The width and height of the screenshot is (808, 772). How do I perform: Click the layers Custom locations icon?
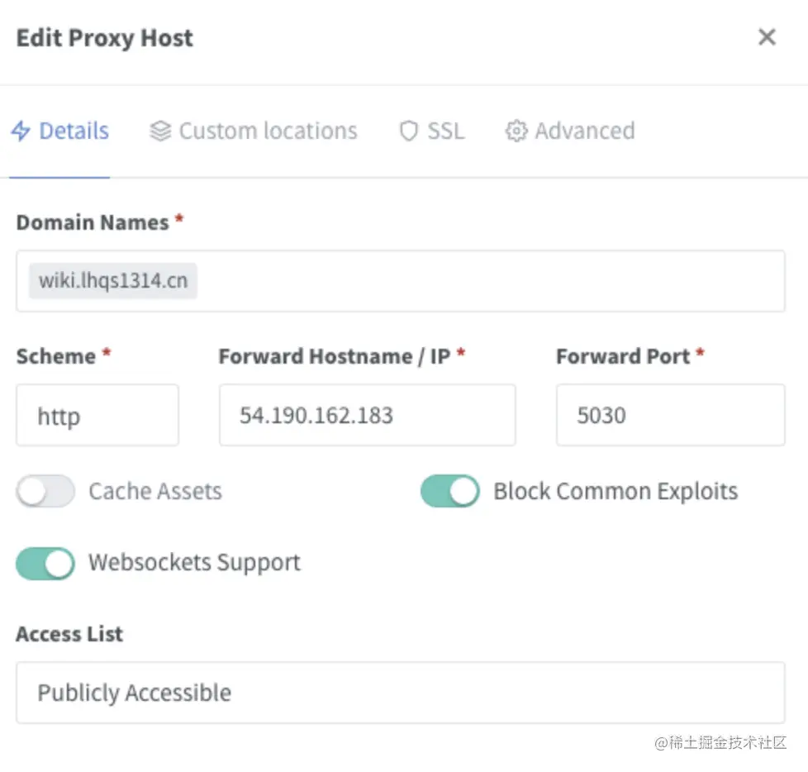pyautogui.click(x=160, y=131)
